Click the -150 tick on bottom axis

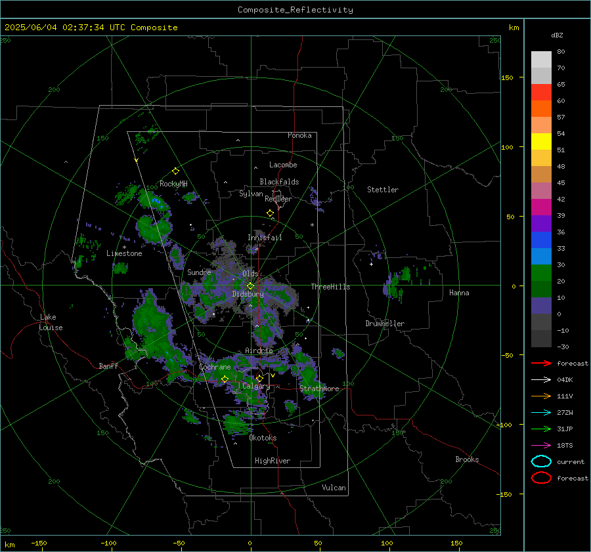[39, 543]
